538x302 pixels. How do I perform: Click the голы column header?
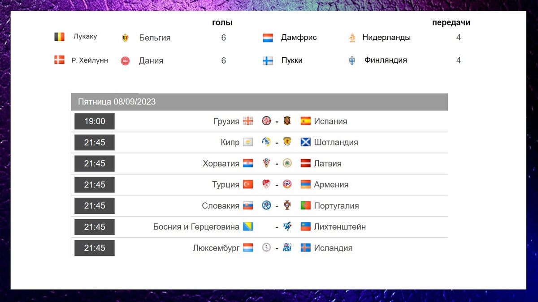tap(222, 22)
